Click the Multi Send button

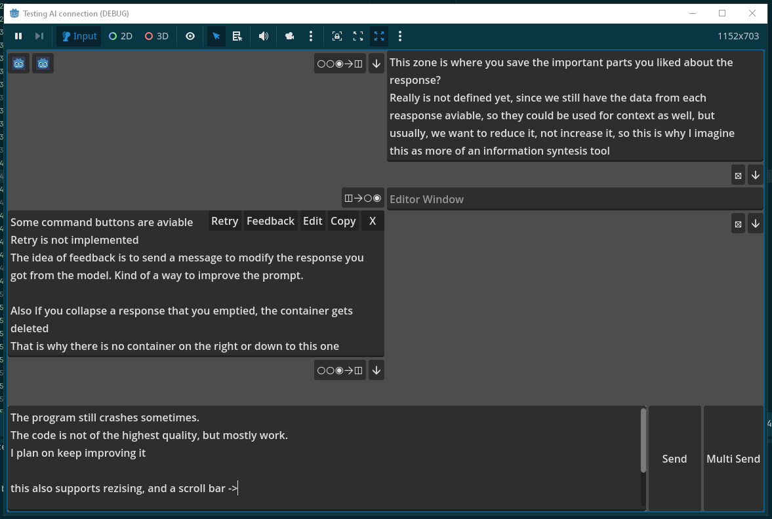point(733,459)
